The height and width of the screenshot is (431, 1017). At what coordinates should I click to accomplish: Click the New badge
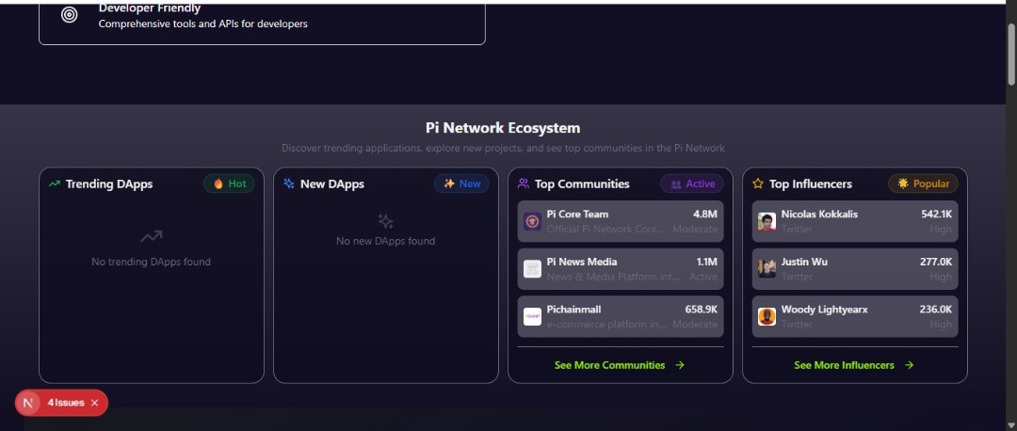[461, 184]
